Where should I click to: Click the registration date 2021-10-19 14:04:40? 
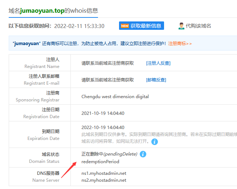coord(103,113)
